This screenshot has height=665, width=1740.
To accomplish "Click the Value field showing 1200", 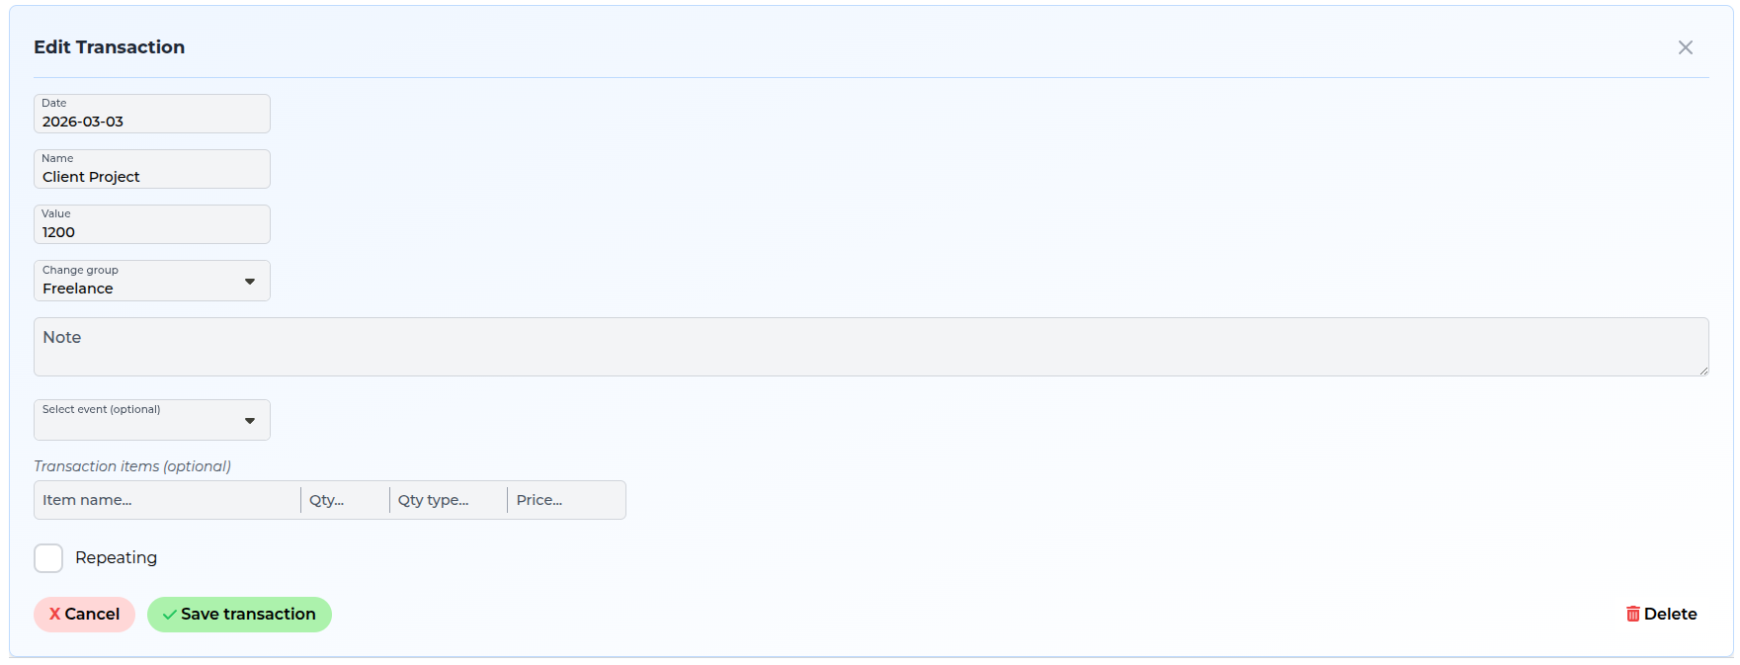I will [x=151, y=224].
